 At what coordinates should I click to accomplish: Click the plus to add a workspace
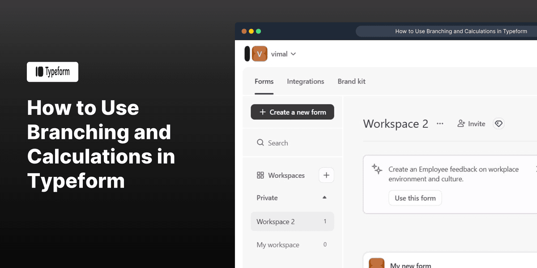coord(326,175)
